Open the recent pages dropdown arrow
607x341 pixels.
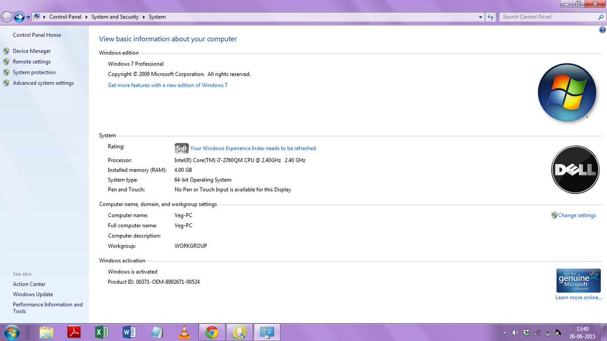[x=28, y=17]
